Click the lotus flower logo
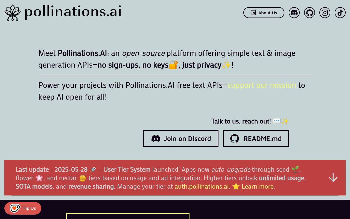This screenshot has height=219, width=350. click(x=12, y=12)
